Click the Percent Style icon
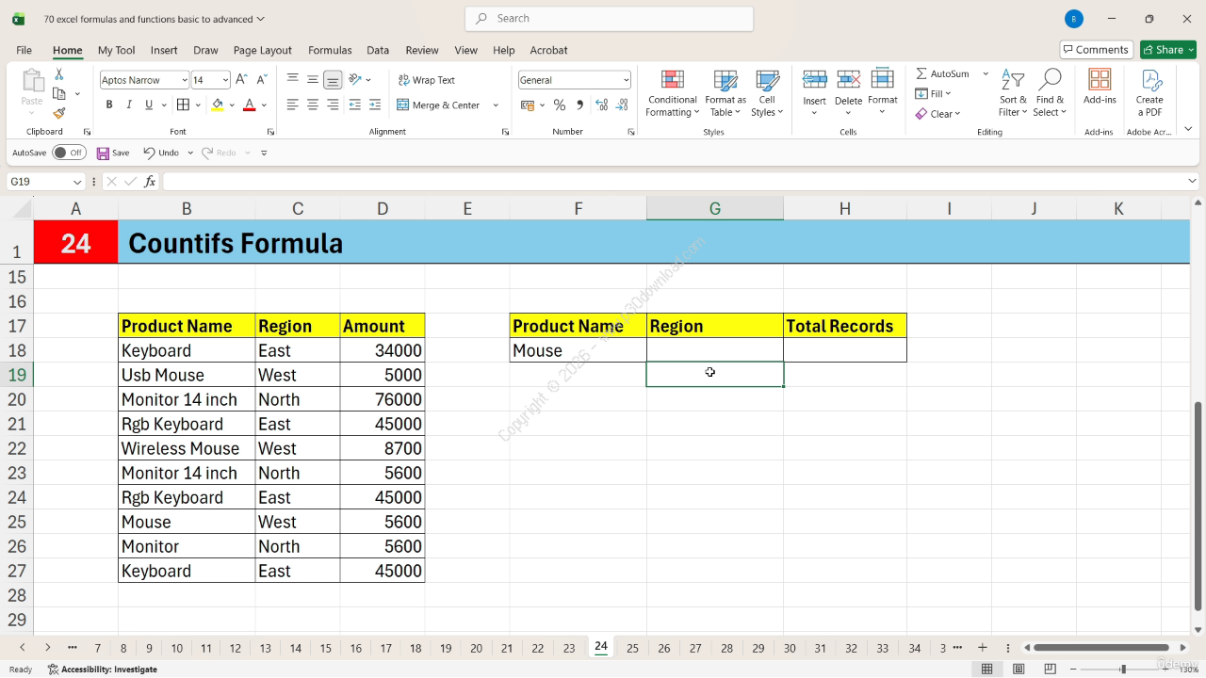The image size is (1206, 678). pyautogui.click(x=560, y=105)
